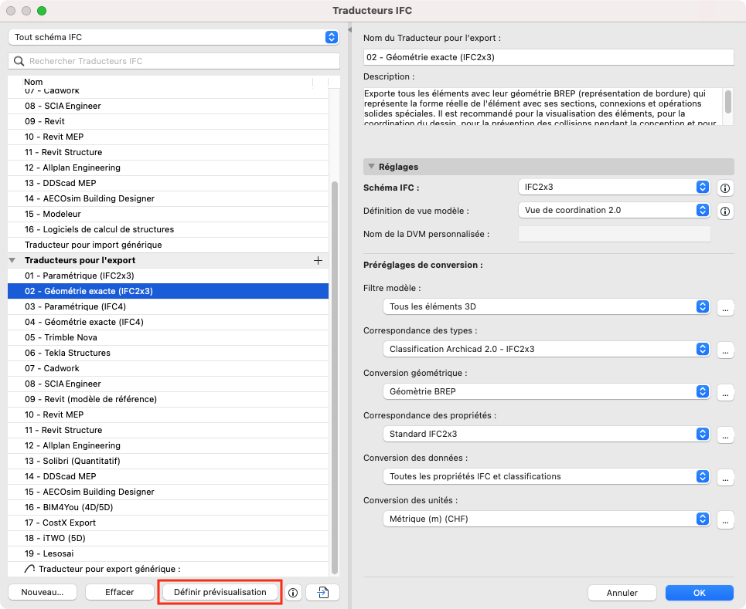The height and width of the screenshot is (609, 746).
Task: Open Correspondance des propriétés ellipsis button
Action: click(x=724, y=435)
